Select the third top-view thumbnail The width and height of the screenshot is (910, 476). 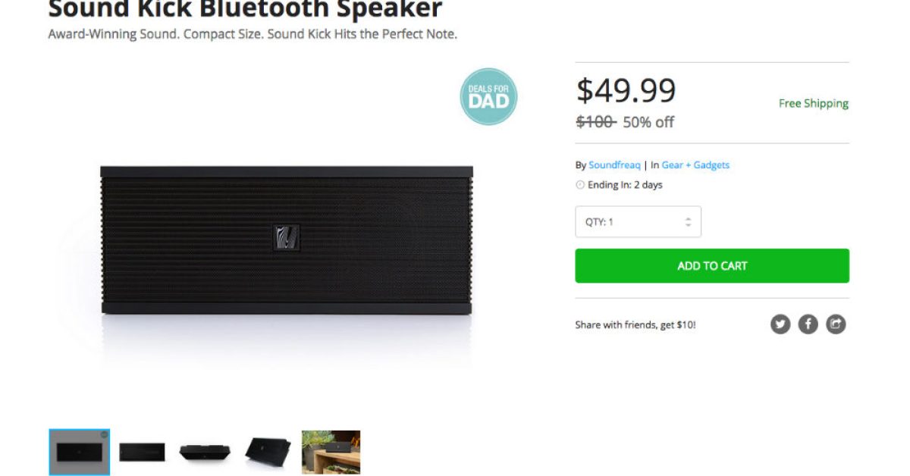point(206,453)
